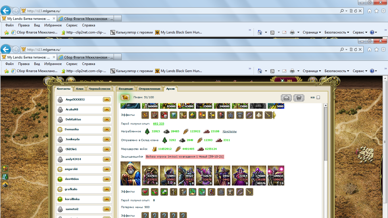This screenshot has height=218, width=388.
Task: Message den48den using the envelope icon
Action: pyautogui.click(x=107, y=179)
